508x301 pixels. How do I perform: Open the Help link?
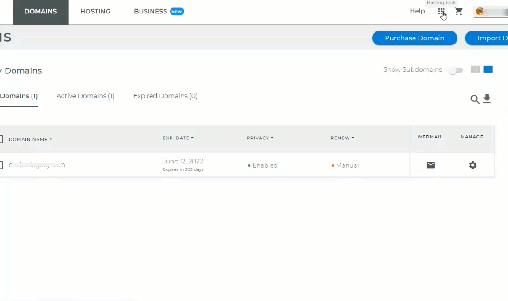click(417, 11)
